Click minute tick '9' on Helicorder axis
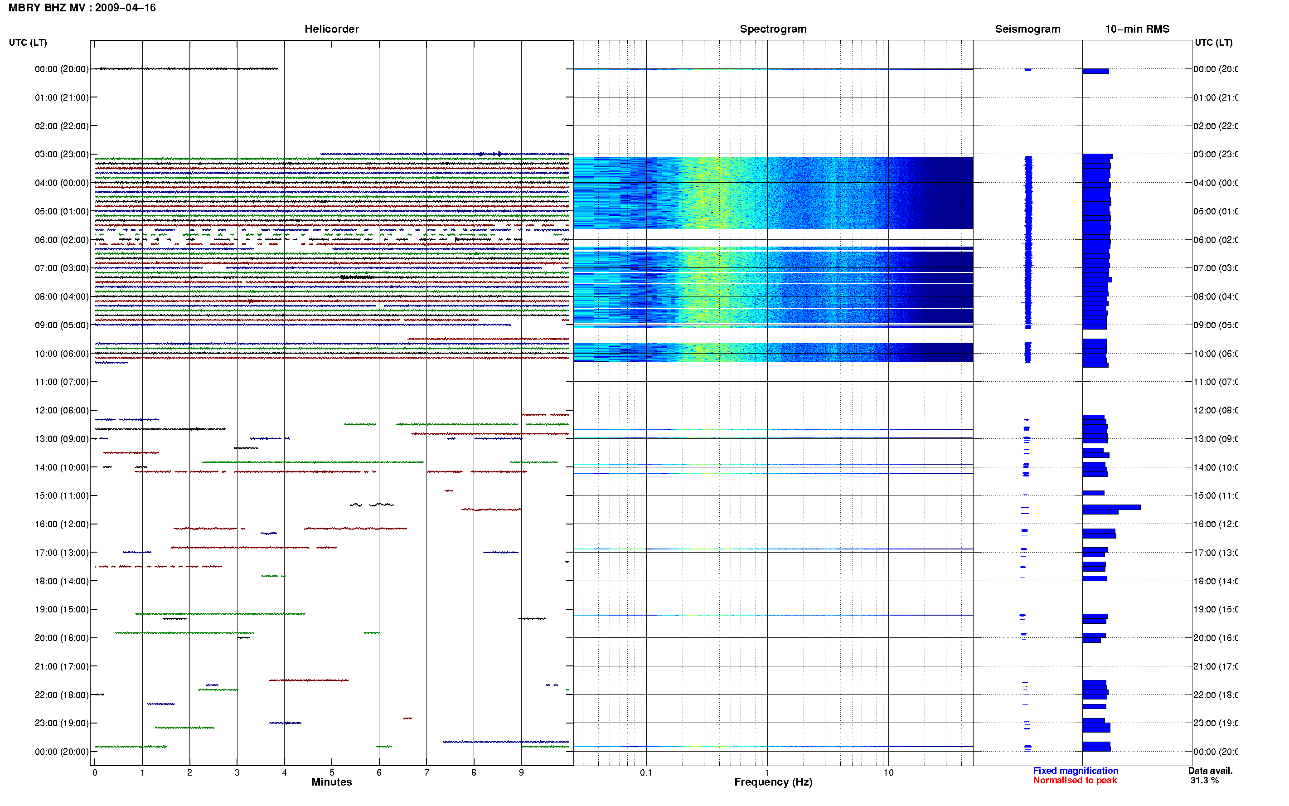Image resolution: width=1289 pixels, height=806 pixels. pyautogui.click(x=521, y=773)
